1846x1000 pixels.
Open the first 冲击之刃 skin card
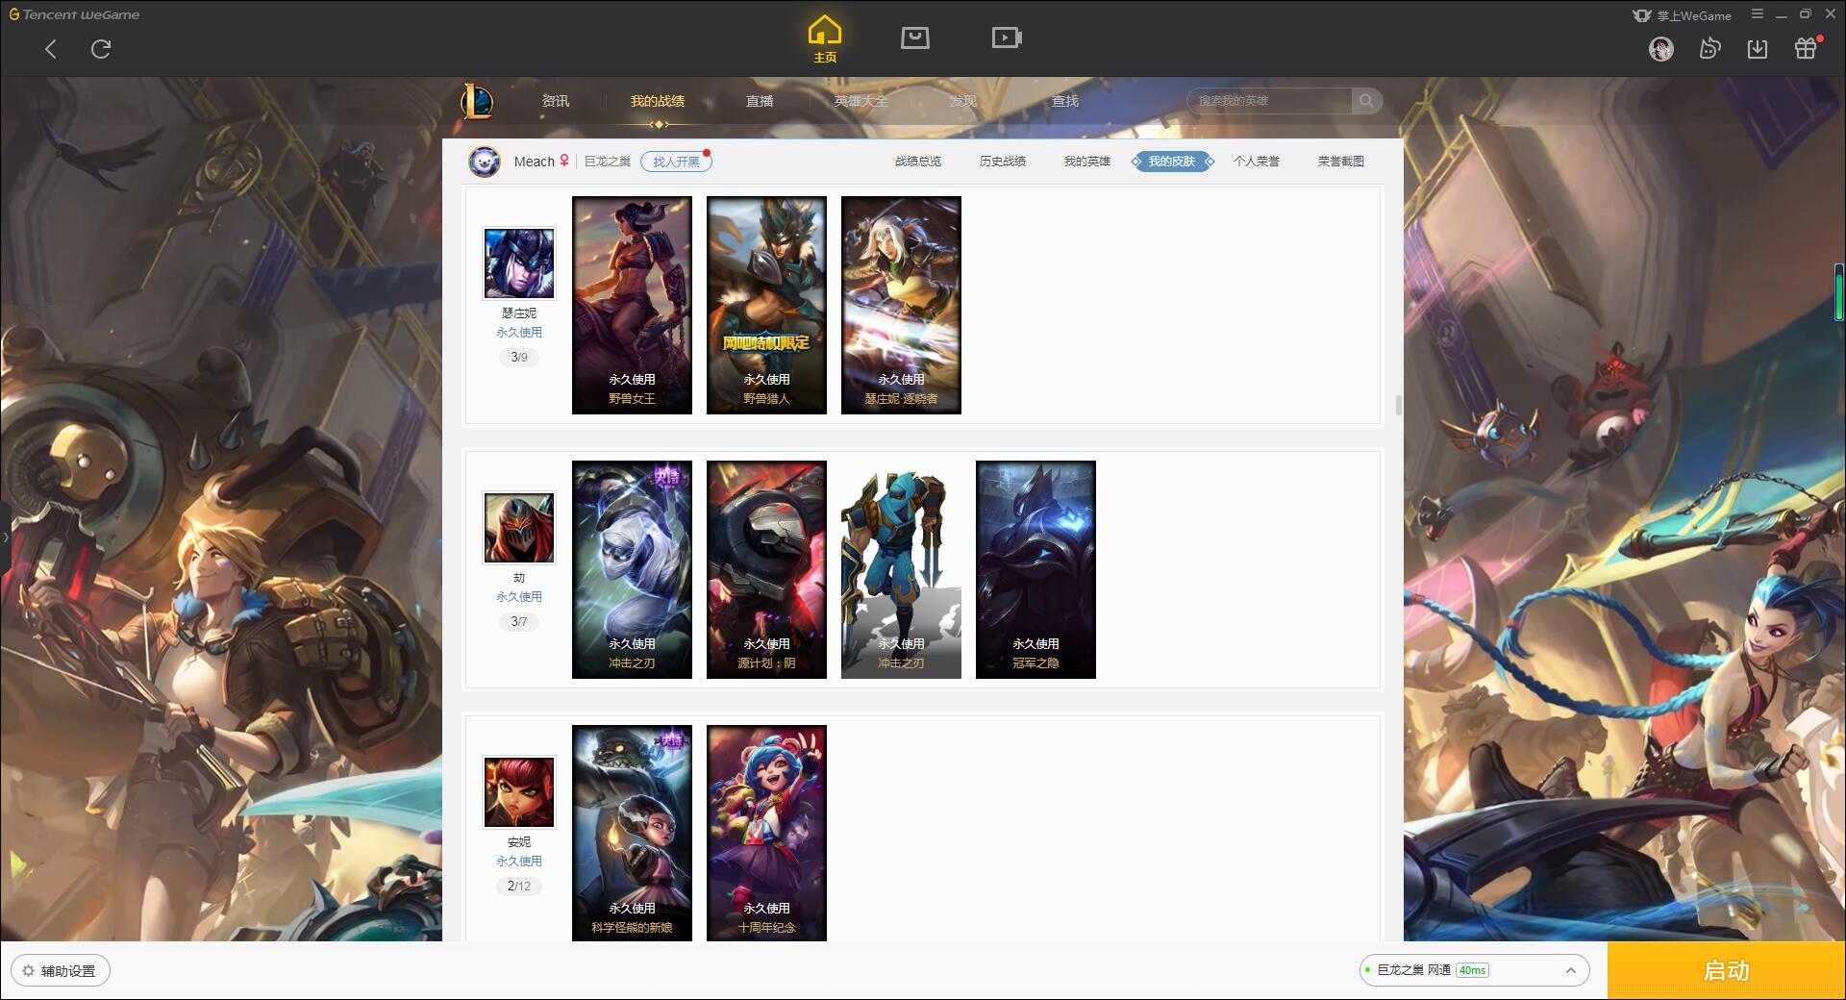point(632,570)
